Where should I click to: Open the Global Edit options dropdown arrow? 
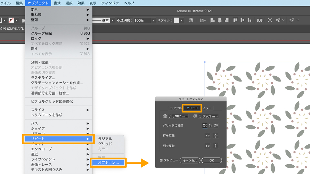coord(298,20)
